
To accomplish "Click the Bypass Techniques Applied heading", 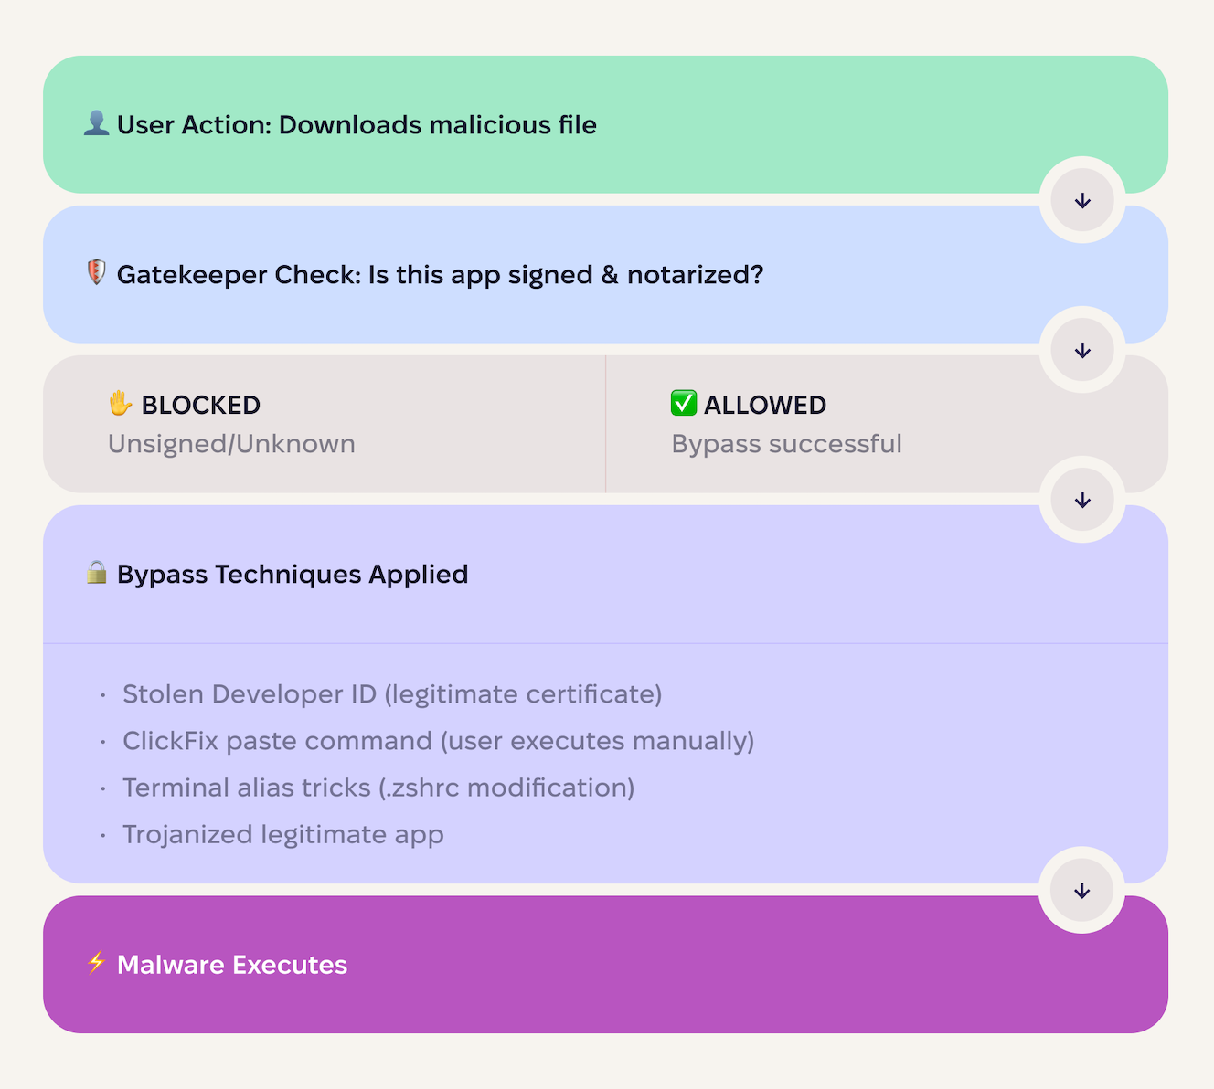I will (x=293, y=575).
